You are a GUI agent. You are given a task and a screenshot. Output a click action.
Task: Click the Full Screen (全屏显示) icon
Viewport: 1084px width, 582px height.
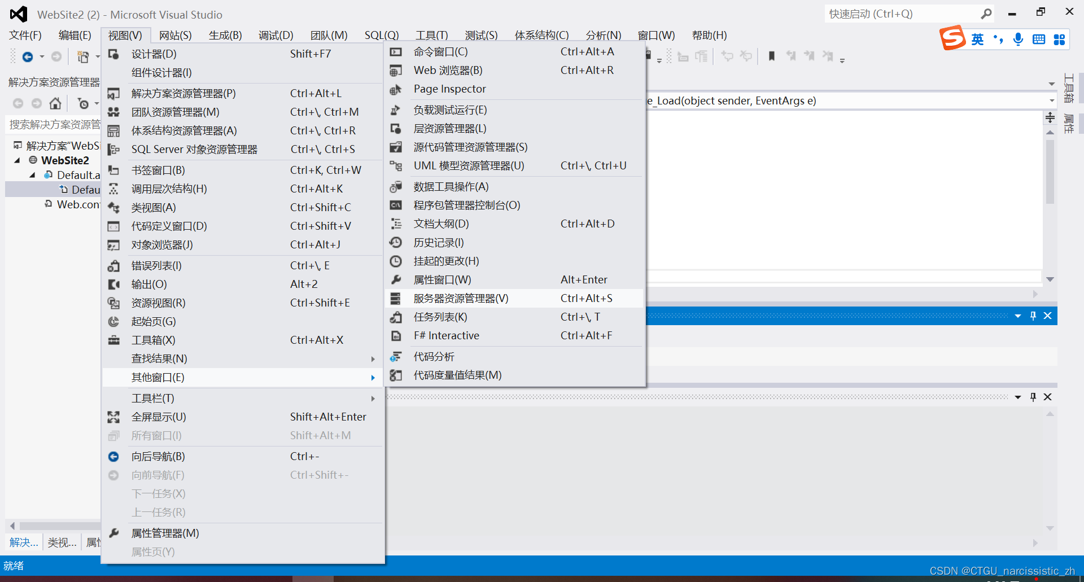point(113,417)
